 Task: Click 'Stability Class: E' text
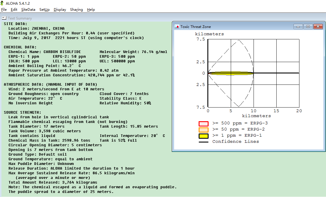121,98
